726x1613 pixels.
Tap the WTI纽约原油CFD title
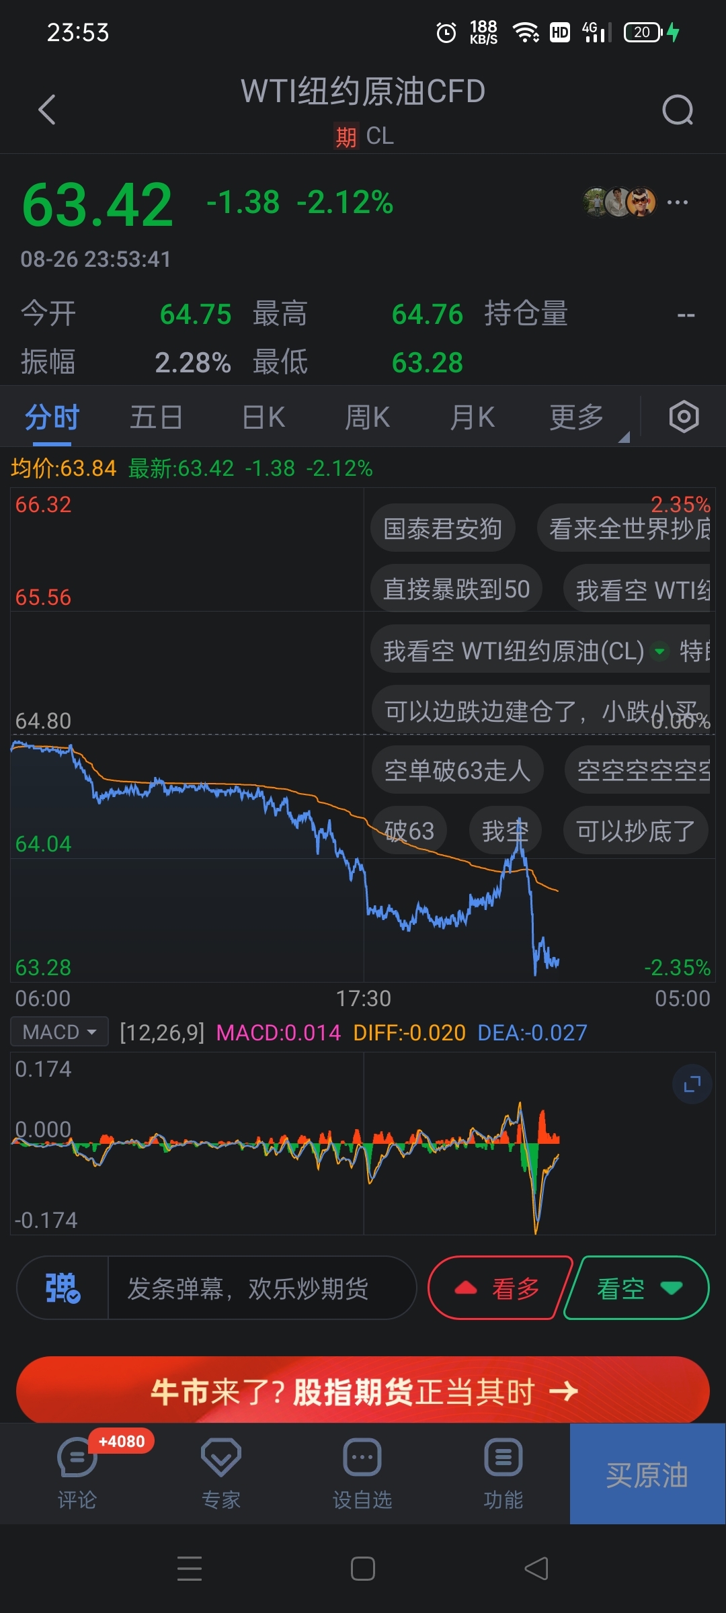pos(363,91)
